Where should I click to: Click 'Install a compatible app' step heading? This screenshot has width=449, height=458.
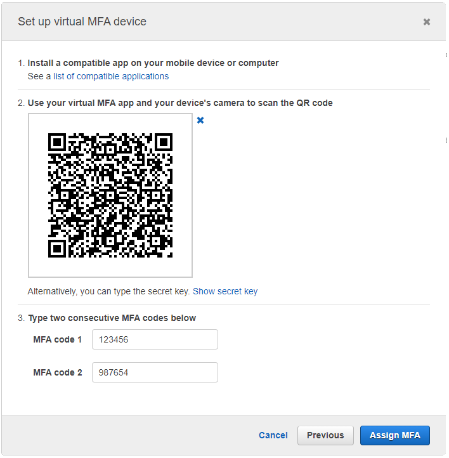tap(153, 63)
